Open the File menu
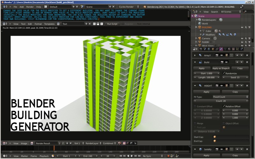255x159 pixels. click(15, 7)
